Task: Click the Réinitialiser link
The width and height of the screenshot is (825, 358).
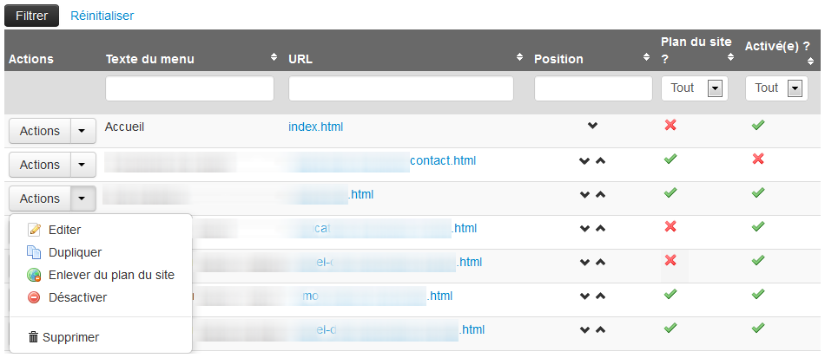Action: (102, 16)
